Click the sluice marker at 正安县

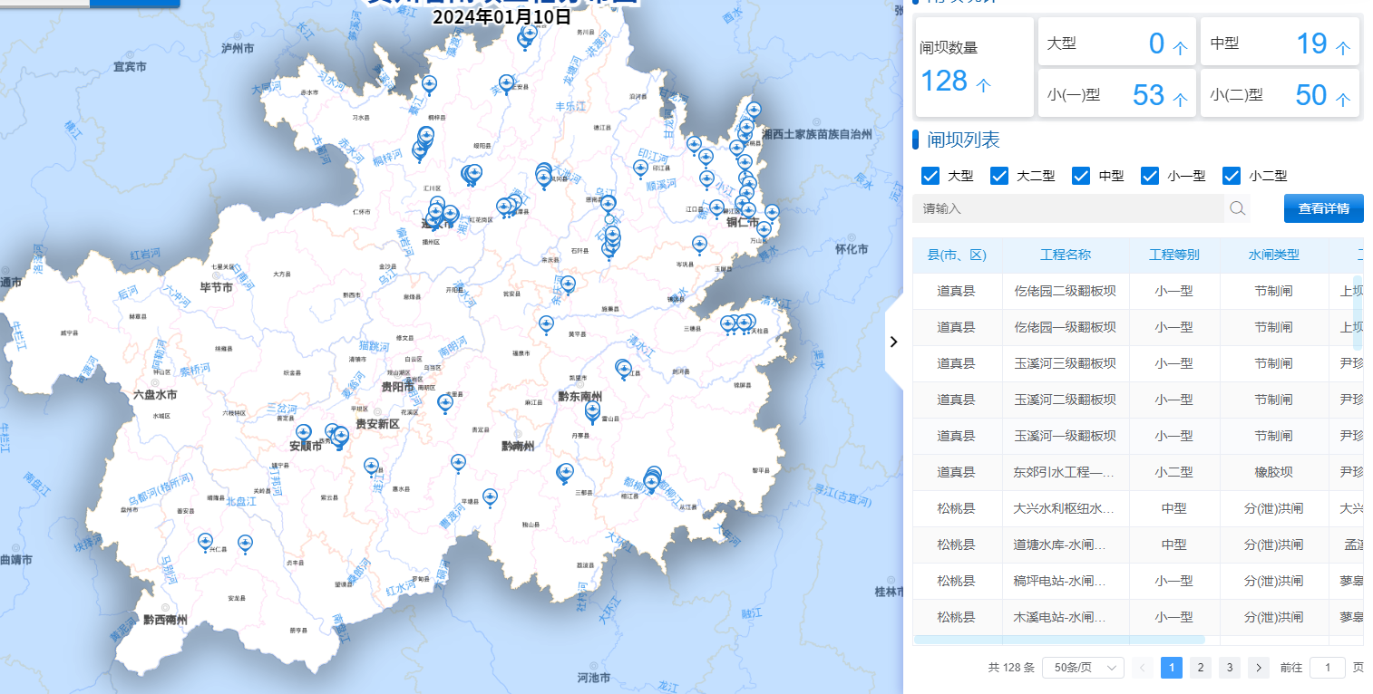pos(507,83)
